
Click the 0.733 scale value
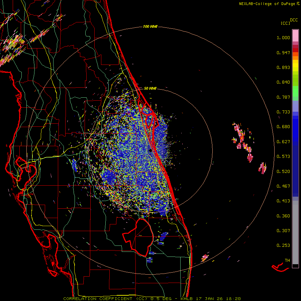tap(283, 112)
